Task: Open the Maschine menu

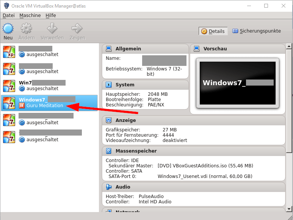Action: point(30,15)
